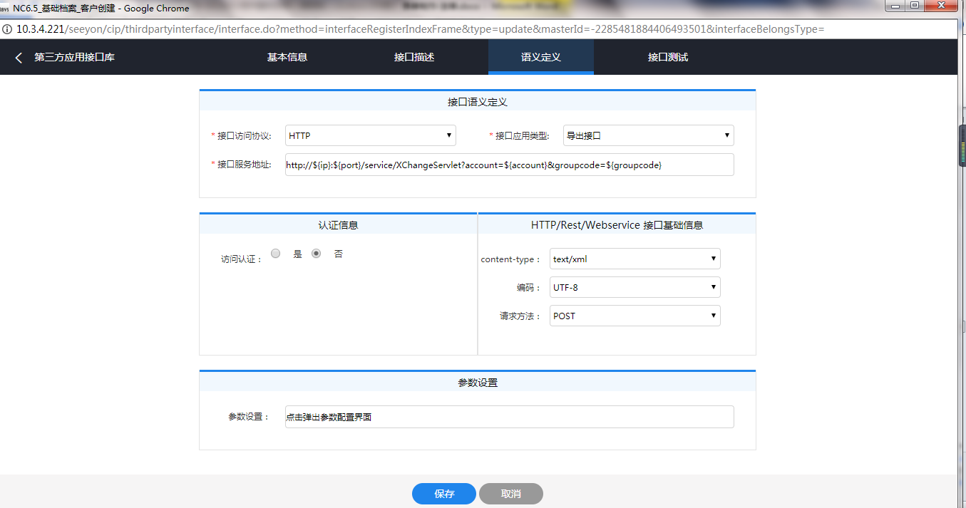Select 否 radio for 访问认证

click(x=317, y=254)
